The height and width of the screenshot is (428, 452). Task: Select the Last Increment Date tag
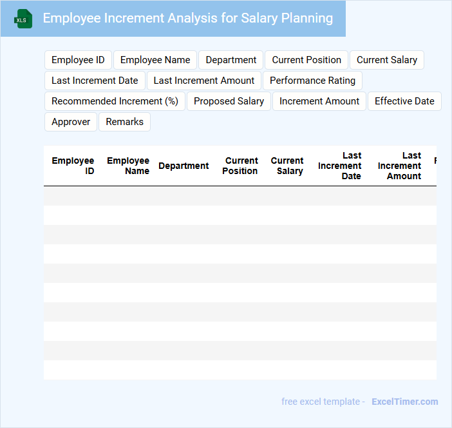tap(95, 81)
